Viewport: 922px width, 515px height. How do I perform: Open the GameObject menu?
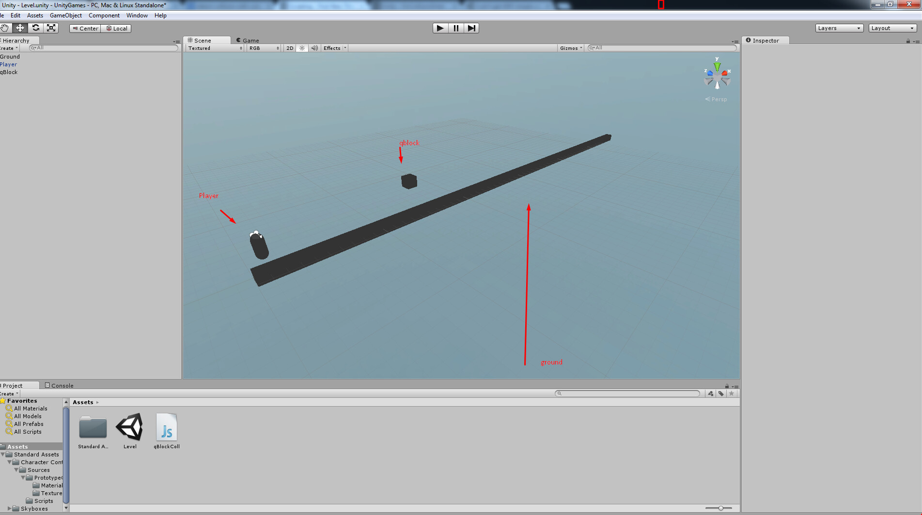pos(66,15)
